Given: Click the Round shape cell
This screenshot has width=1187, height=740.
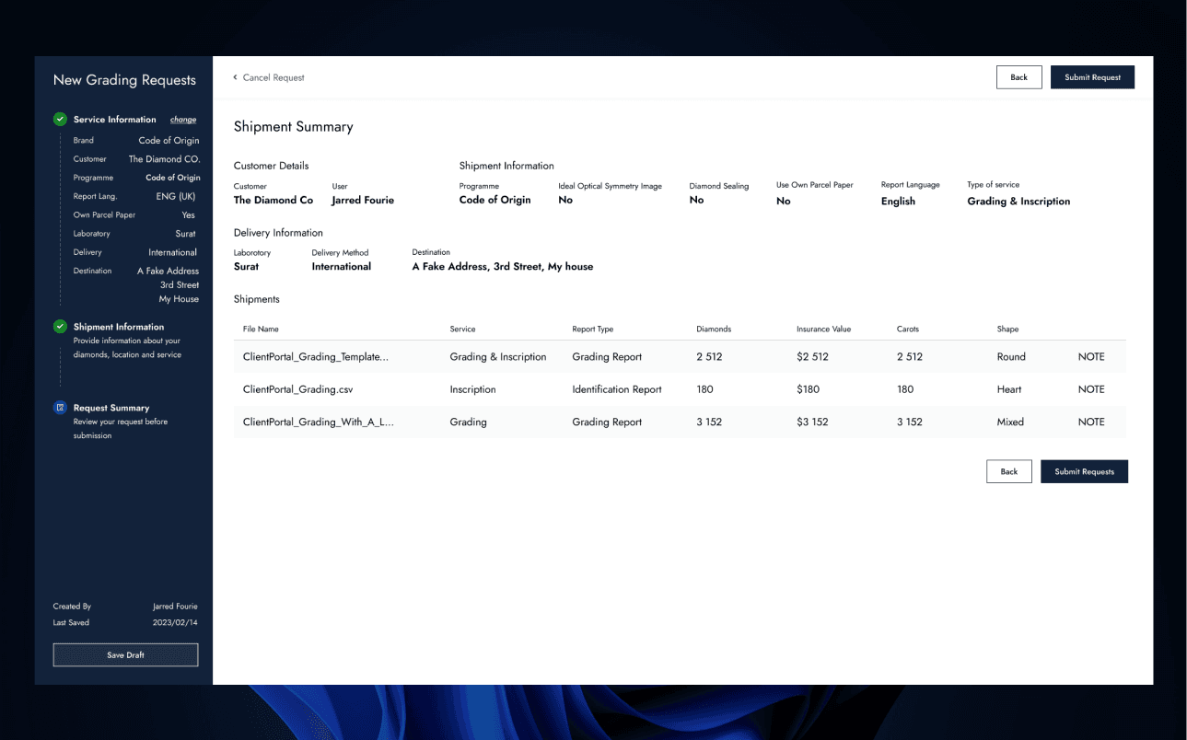Looking at the screenshot, I should tap(1011, 357).
